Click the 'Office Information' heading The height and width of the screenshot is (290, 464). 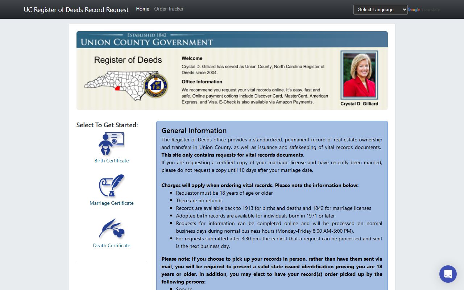pos(202,82)
